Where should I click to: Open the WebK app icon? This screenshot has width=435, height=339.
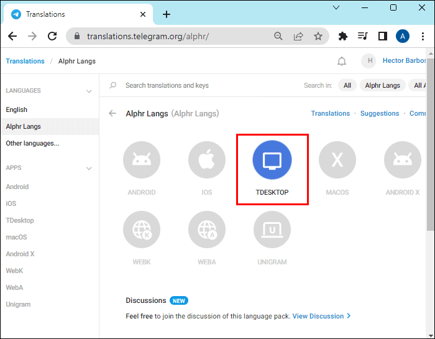142,230
